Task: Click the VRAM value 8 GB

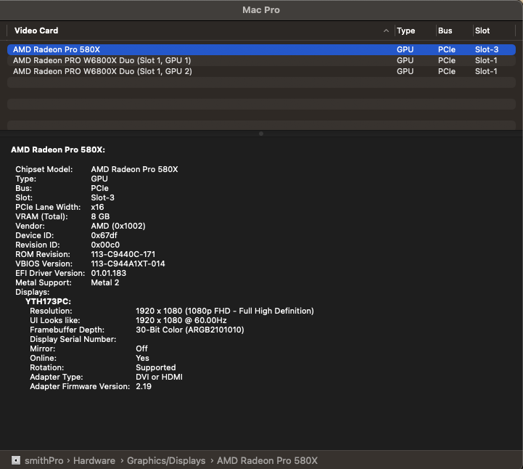Action: point(100,216)
